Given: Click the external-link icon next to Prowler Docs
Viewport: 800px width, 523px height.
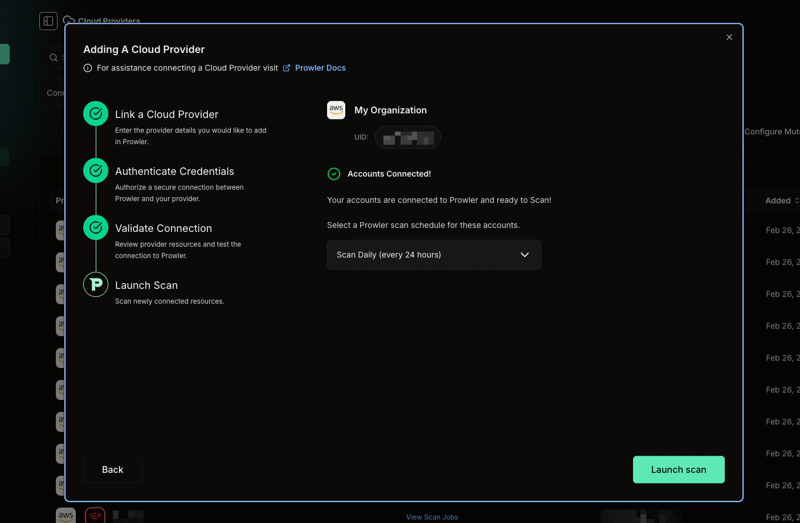Looking at the screenshot, I should [286, 67].
